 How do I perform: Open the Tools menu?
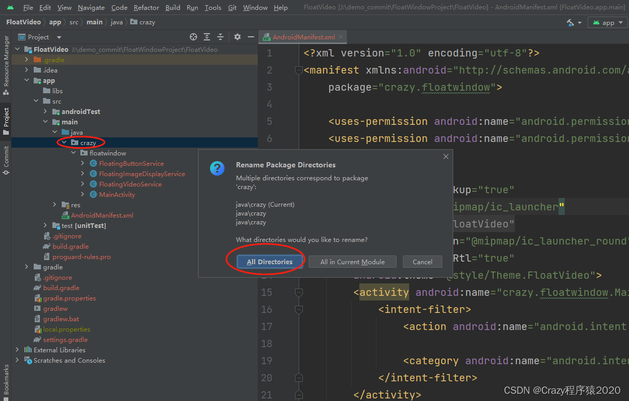tap(213, 7)
